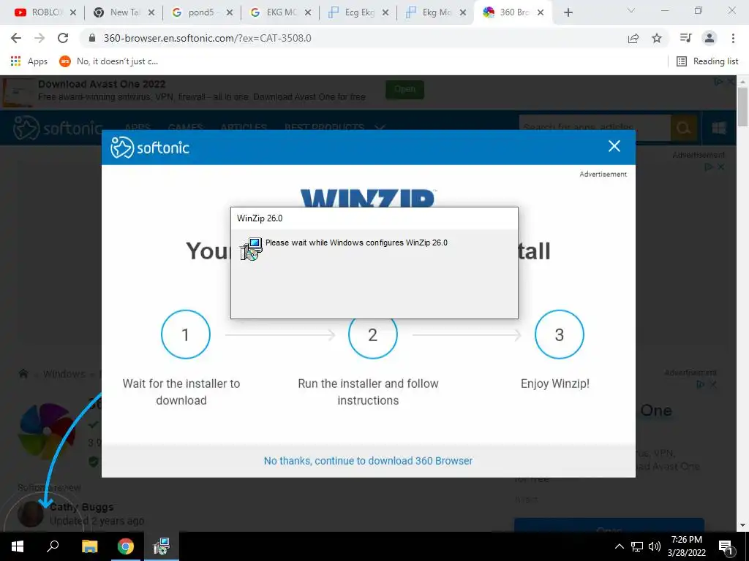
Task: Click the Softonic site logo in navbar
Action: [58, 128]
